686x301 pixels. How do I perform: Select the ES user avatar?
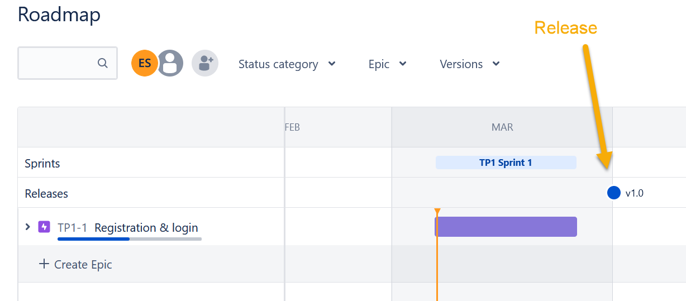(144, 63)
